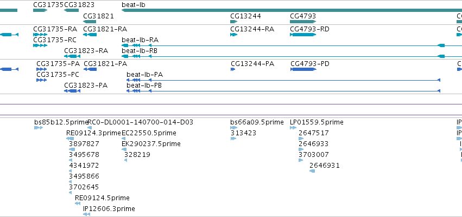462x217 pixels.
Task: Select transcript CG31821-RA
Action: [90, 35]
